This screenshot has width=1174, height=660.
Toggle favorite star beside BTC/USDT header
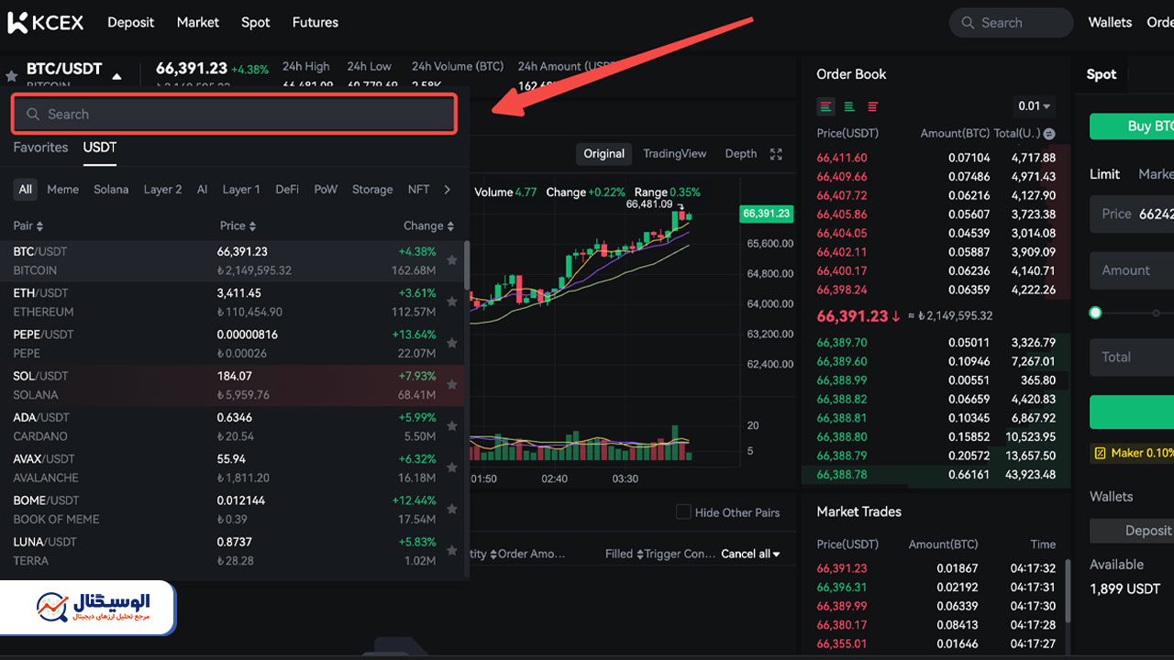coord(11,75)
